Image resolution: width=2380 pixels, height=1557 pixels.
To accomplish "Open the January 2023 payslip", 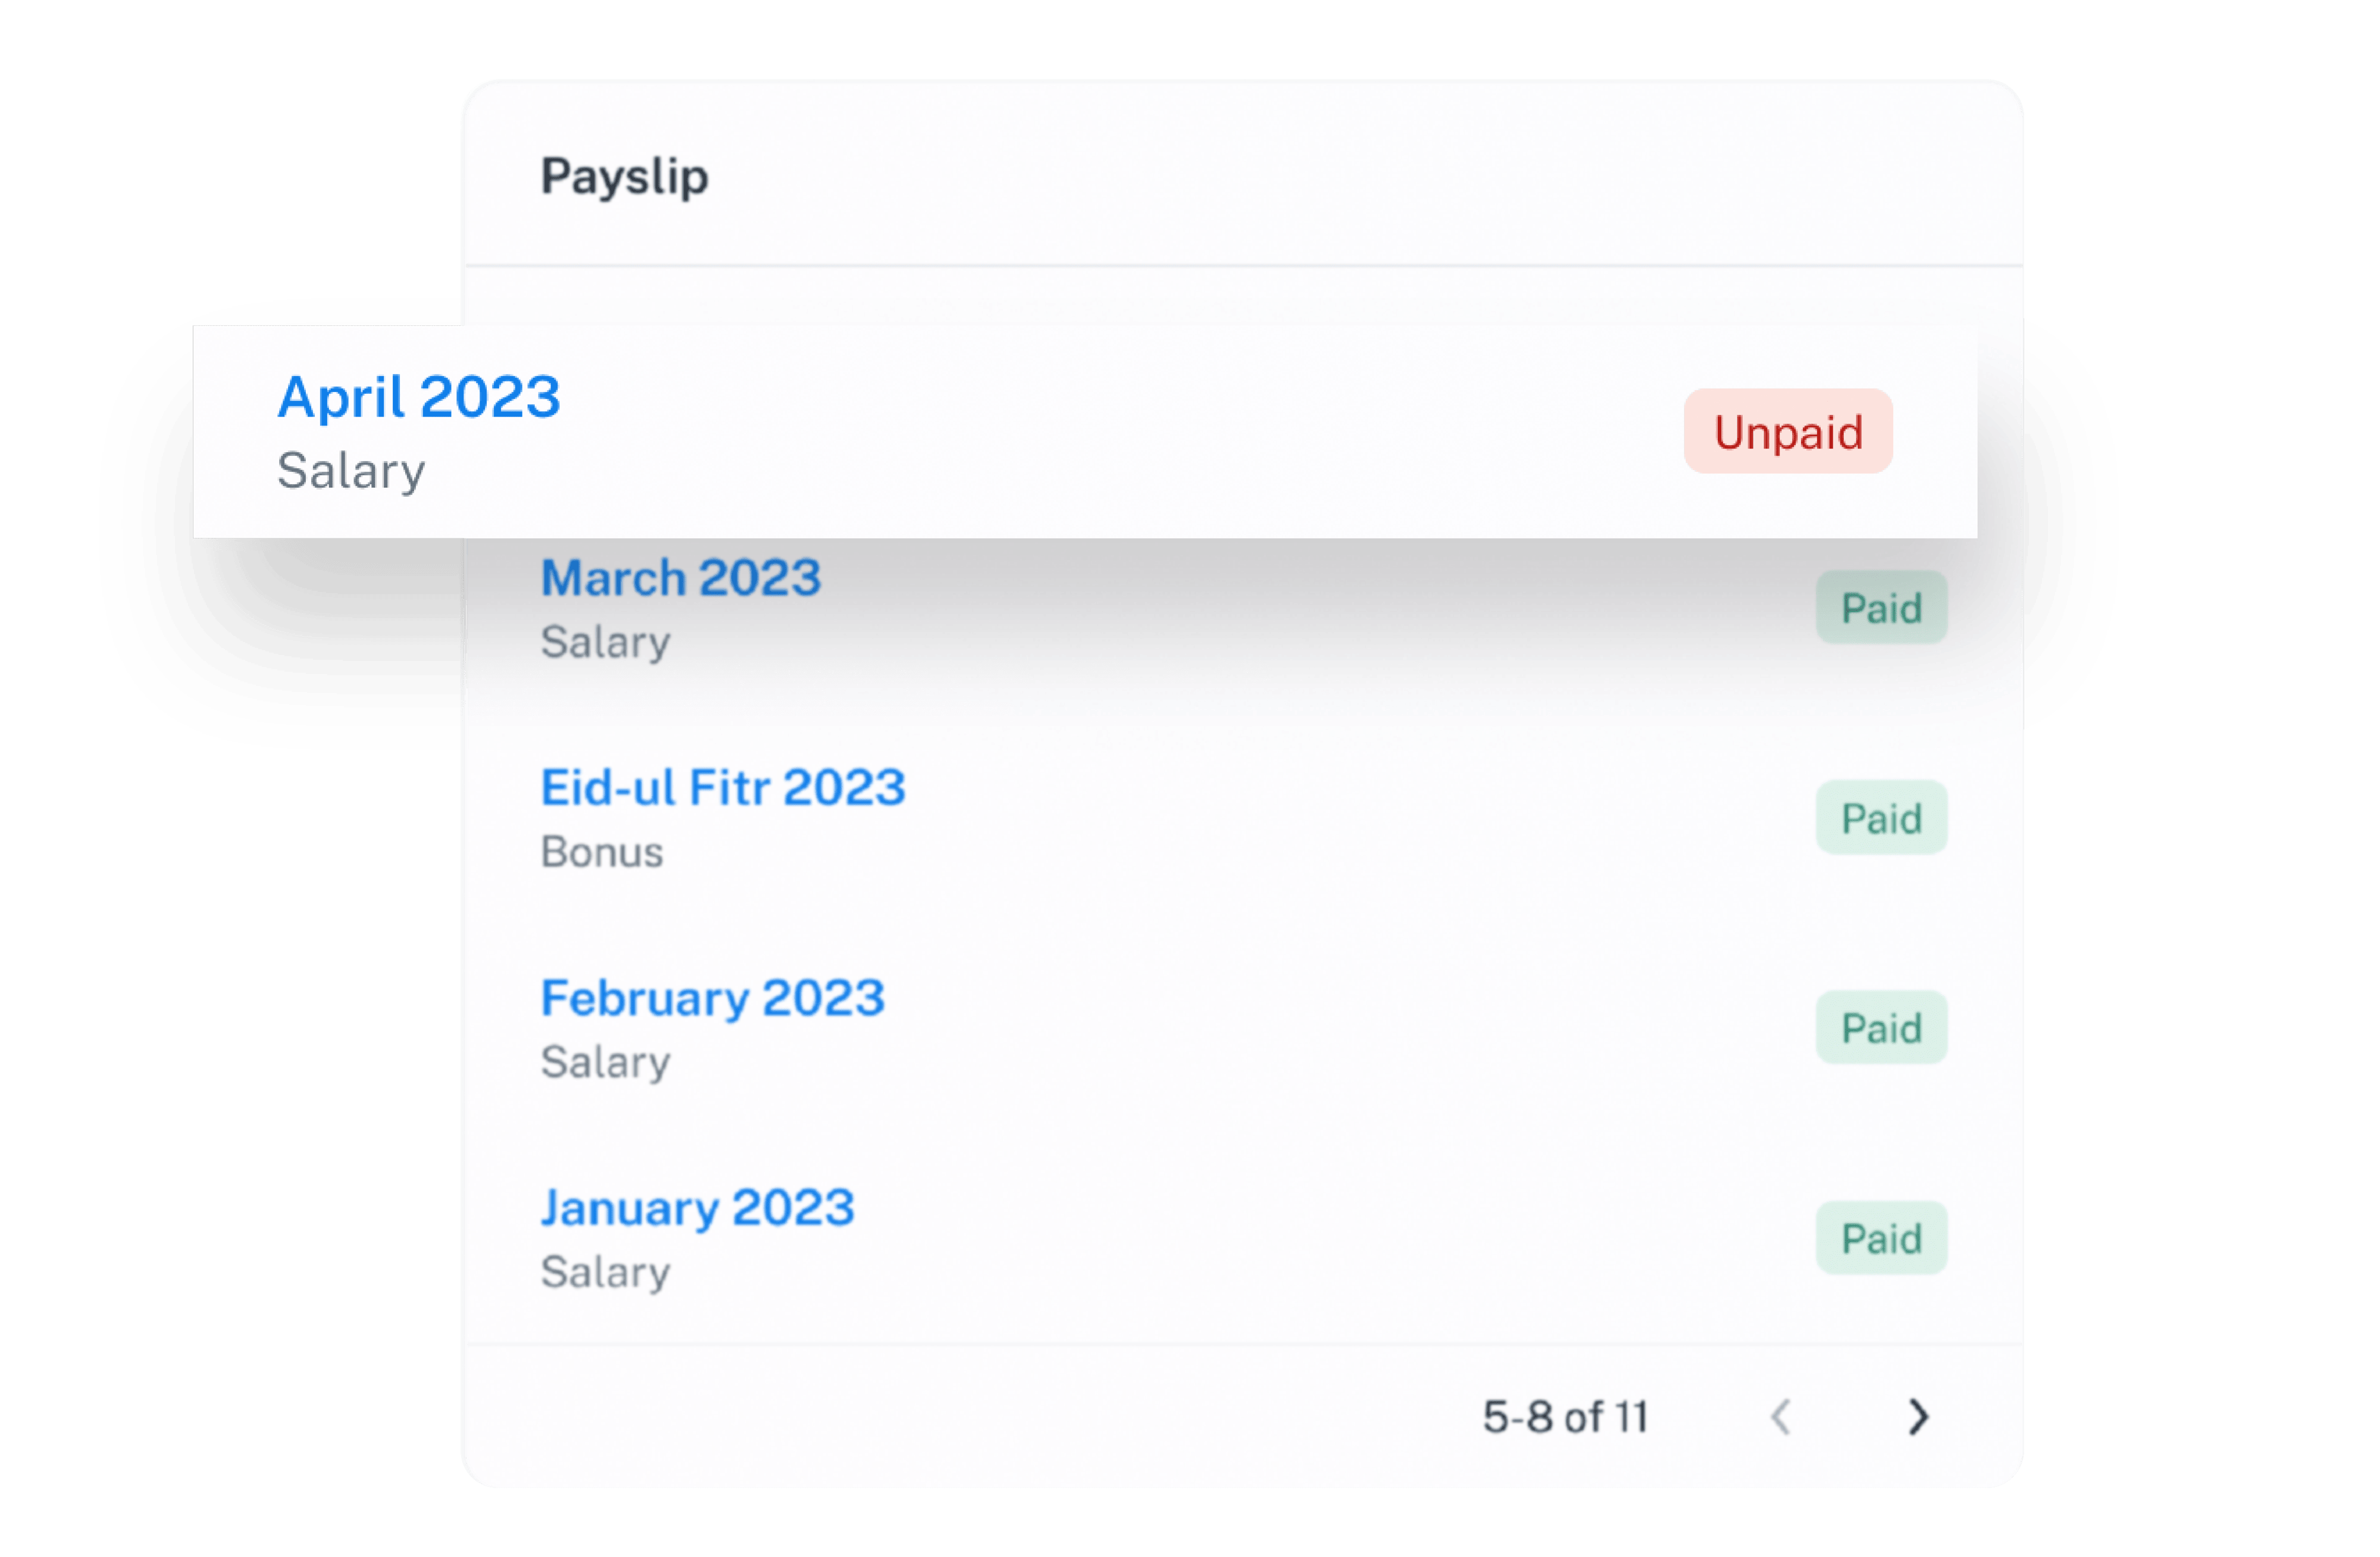I will 697,1208.
